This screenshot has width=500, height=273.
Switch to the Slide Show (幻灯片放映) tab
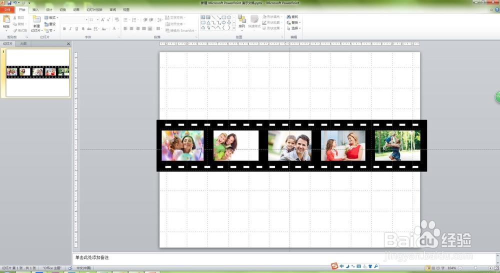pyautogui.click(x=94, y=10)
